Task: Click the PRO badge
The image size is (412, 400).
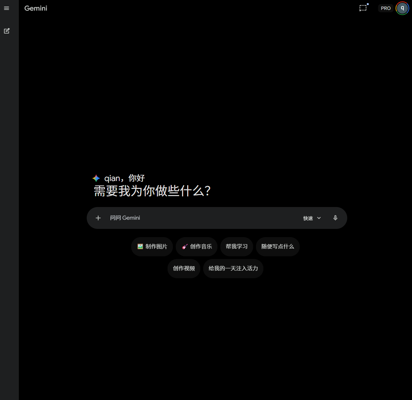Action: point(386,8)
